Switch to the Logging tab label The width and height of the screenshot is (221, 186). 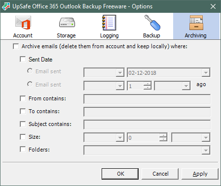110,35
